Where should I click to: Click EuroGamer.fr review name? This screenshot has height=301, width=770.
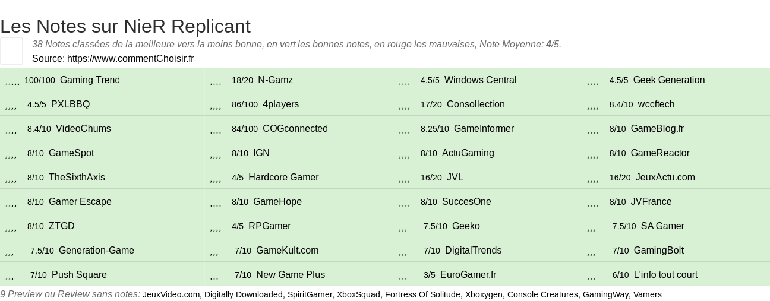coord(468,275)
